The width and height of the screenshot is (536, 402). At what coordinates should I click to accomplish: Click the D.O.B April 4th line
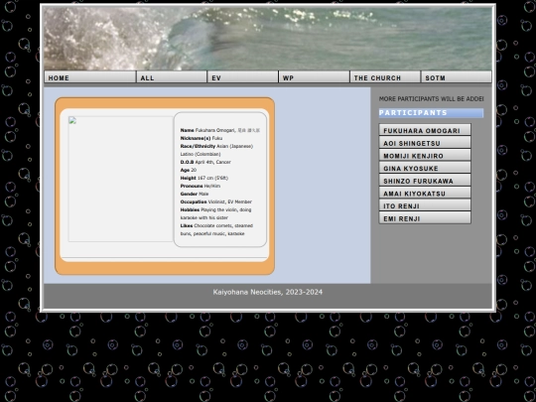pos(205,162)
